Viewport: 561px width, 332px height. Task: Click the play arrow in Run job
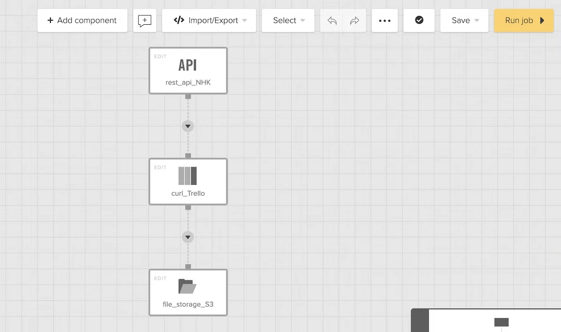click(542, 21)
